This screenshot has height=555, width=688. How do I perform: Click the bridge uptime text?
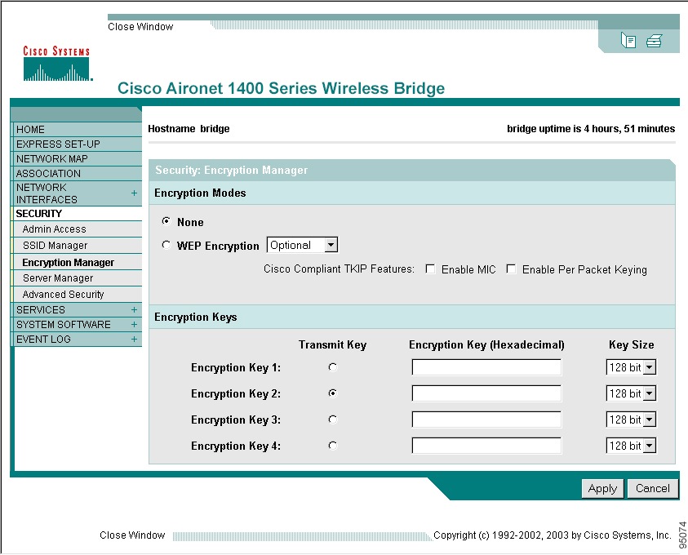pyautogui.click(x=591, y=129)
